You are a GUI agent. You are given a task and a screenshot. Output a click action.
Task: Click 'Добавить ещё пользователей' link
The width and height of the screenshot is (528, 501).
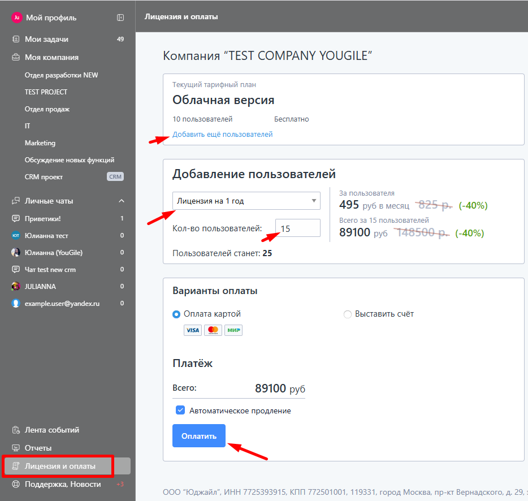[x=223, y=135]
